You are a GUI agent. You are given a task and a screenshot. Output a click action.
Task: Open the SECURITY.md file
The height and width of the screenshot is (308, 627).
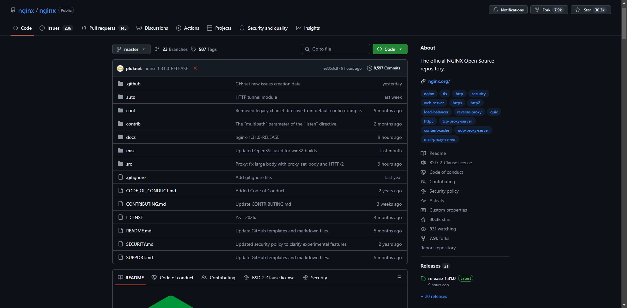[140, 244]
